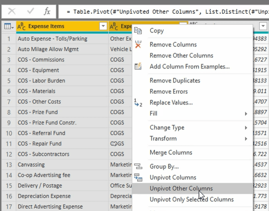269x211 pixels.
Task: Click the Add Column From Examples icon
Action: (x=138, y=66)
